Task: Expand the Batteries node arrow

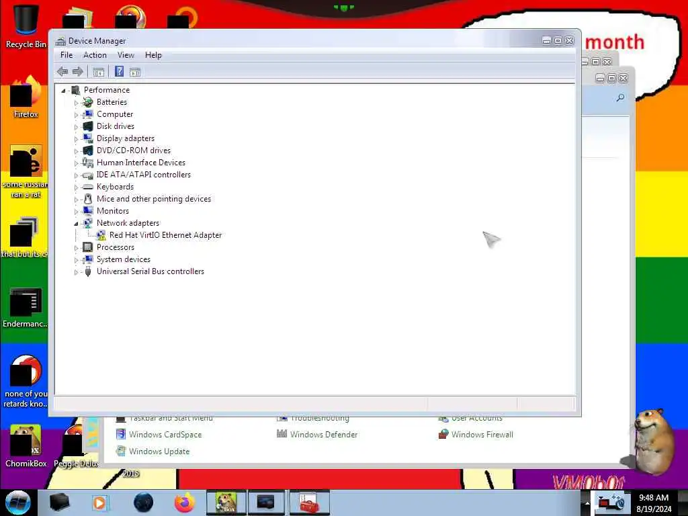Action: pyautogui.click(x=76, y=103)
